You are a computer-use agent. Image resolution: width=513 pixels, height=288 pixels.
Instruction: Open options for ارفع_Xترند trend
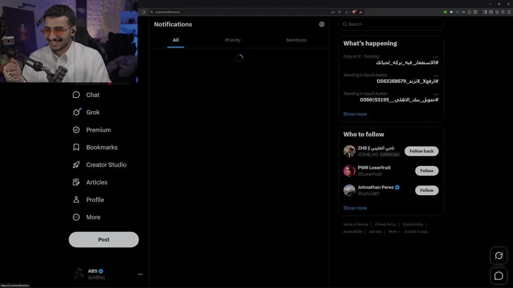pos(436,76)
